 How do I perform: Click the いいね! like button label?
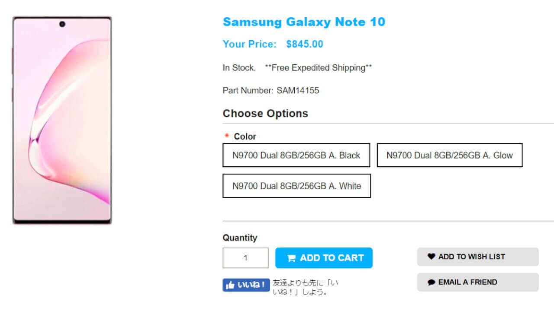251,285
